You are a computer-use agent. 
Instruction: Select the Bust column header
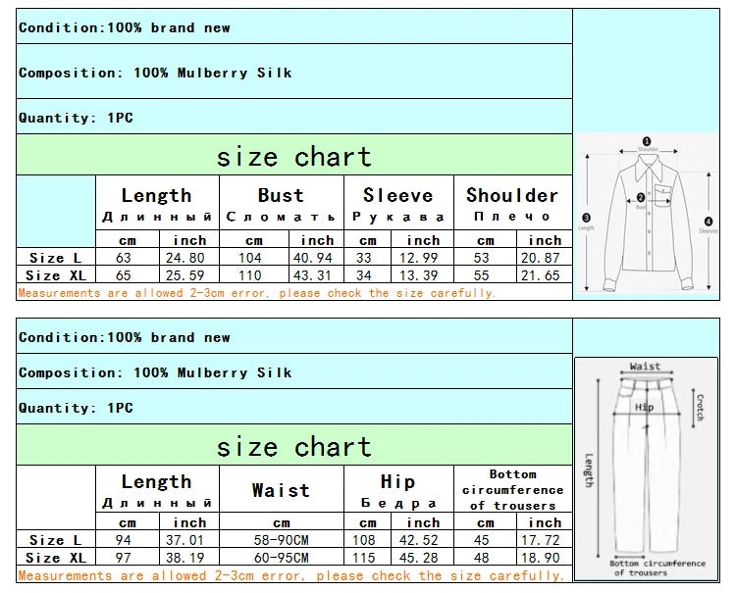[x=281, y=196]
